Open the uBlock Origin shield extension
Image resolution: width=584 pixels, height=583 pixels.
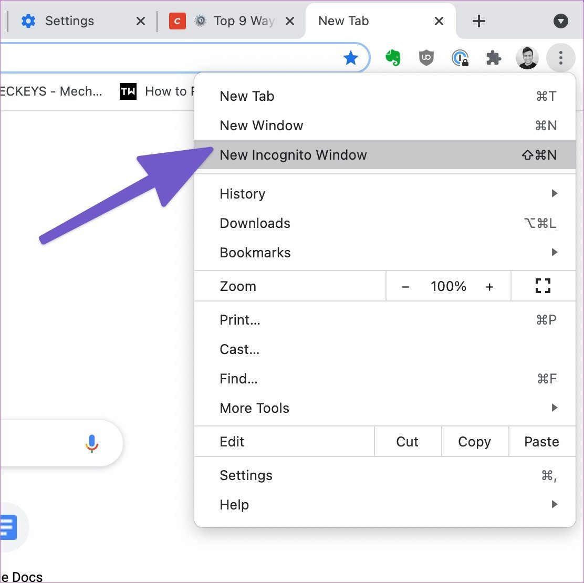(426, 58)
